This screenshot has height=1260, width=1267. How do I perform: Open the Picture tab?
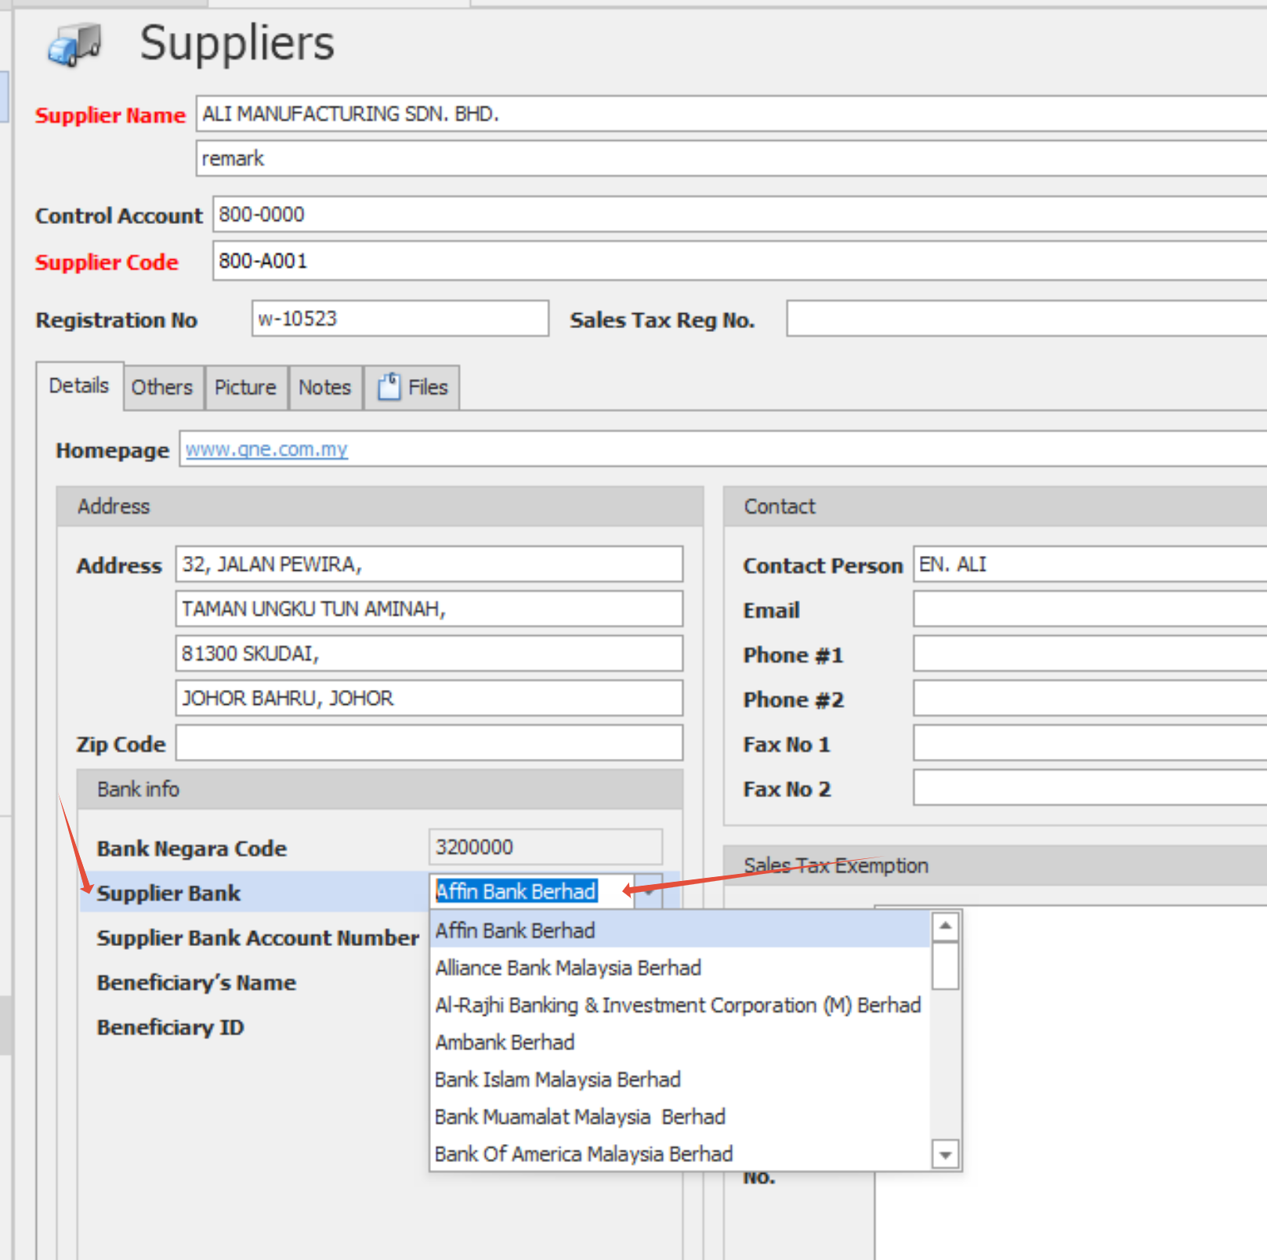(245, 387)
